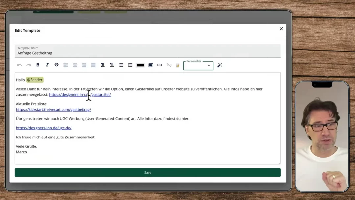Align text to the left
The height and width of the screenshot is (200, 355).
pyautogui.click(x=66, y=65)
